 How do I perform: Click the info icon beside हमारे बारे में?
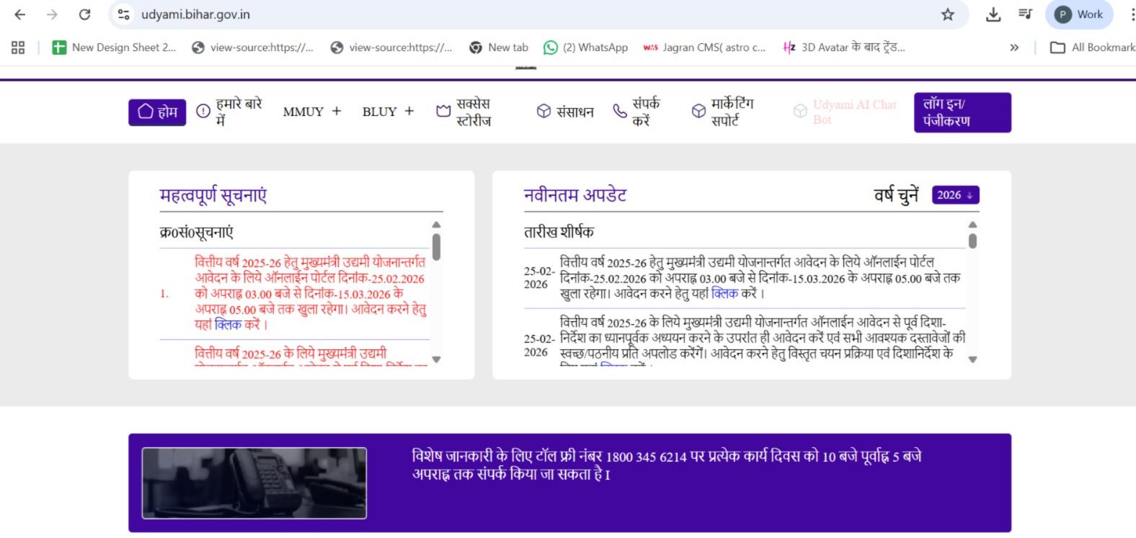coord(203,111)
